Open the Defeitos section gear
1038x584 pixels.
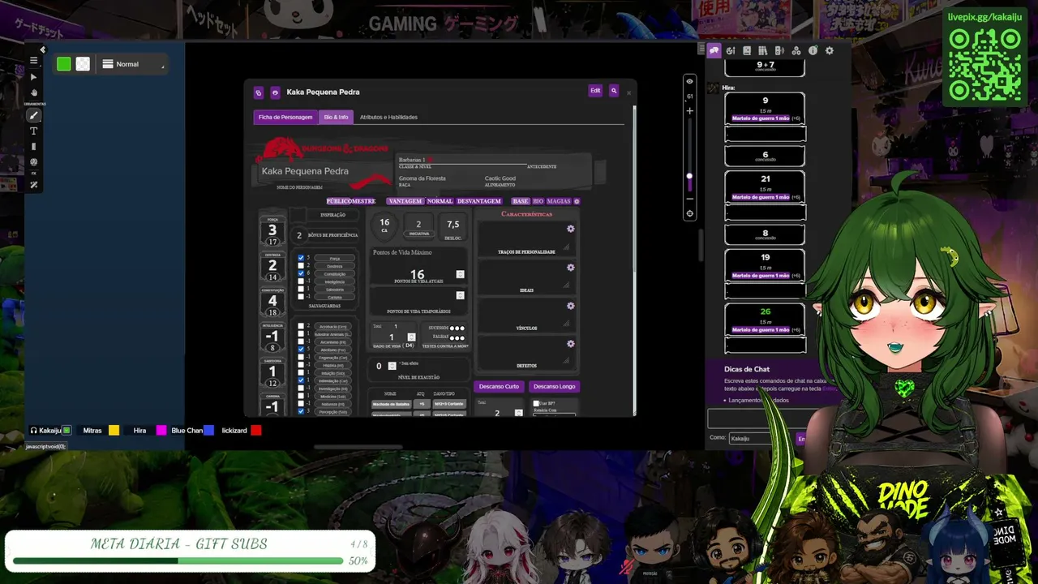point(571,344)
